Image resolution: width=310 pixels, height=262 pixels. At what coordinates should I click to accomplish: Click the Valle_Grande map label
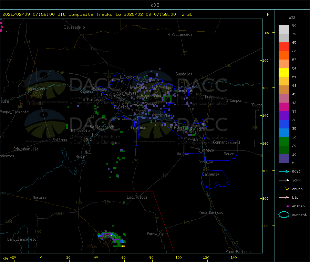click(102, 127)
